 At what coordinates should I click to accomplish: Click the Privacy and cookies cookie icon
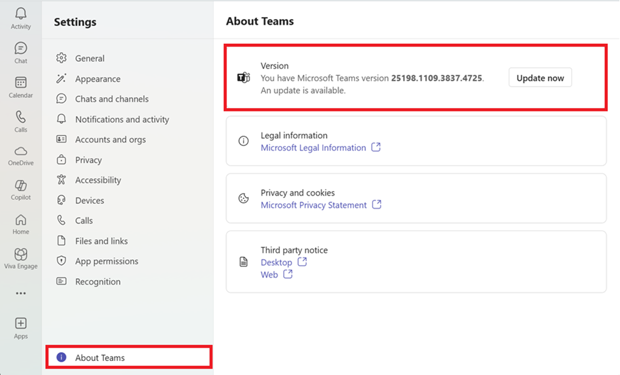tap(244, 198)
